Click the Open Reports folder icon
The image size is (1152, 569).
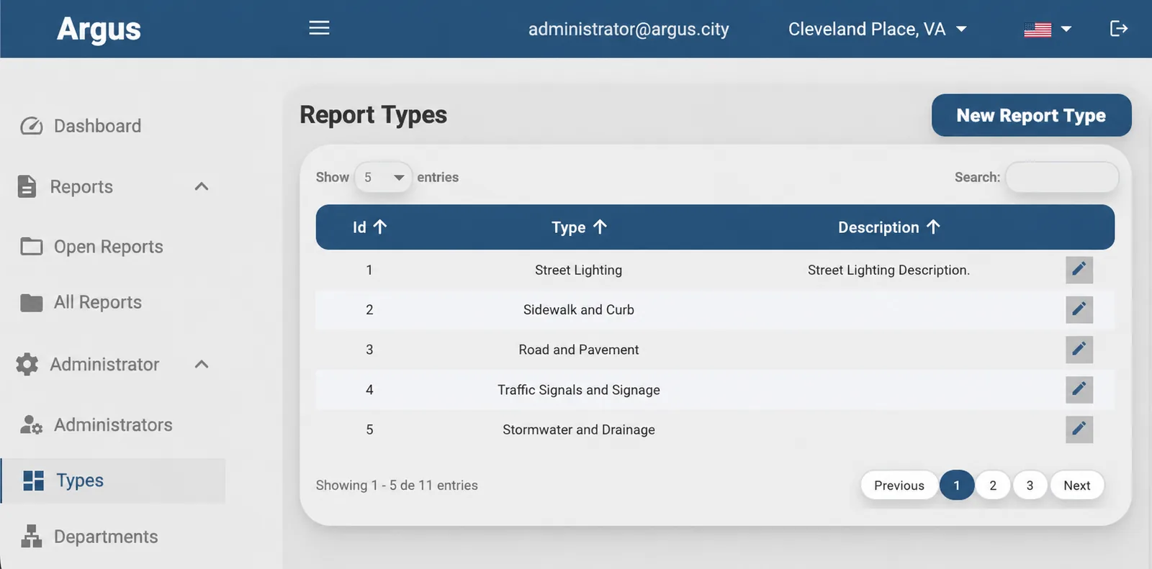click(x=31, y=247)
